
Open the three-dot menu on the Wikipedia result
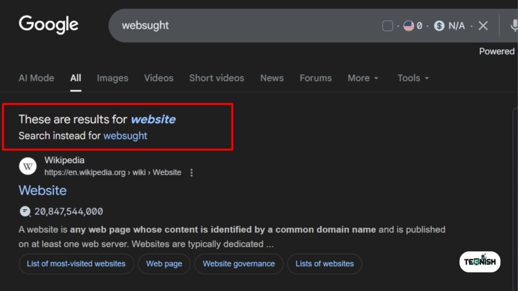tap(191, 172)
